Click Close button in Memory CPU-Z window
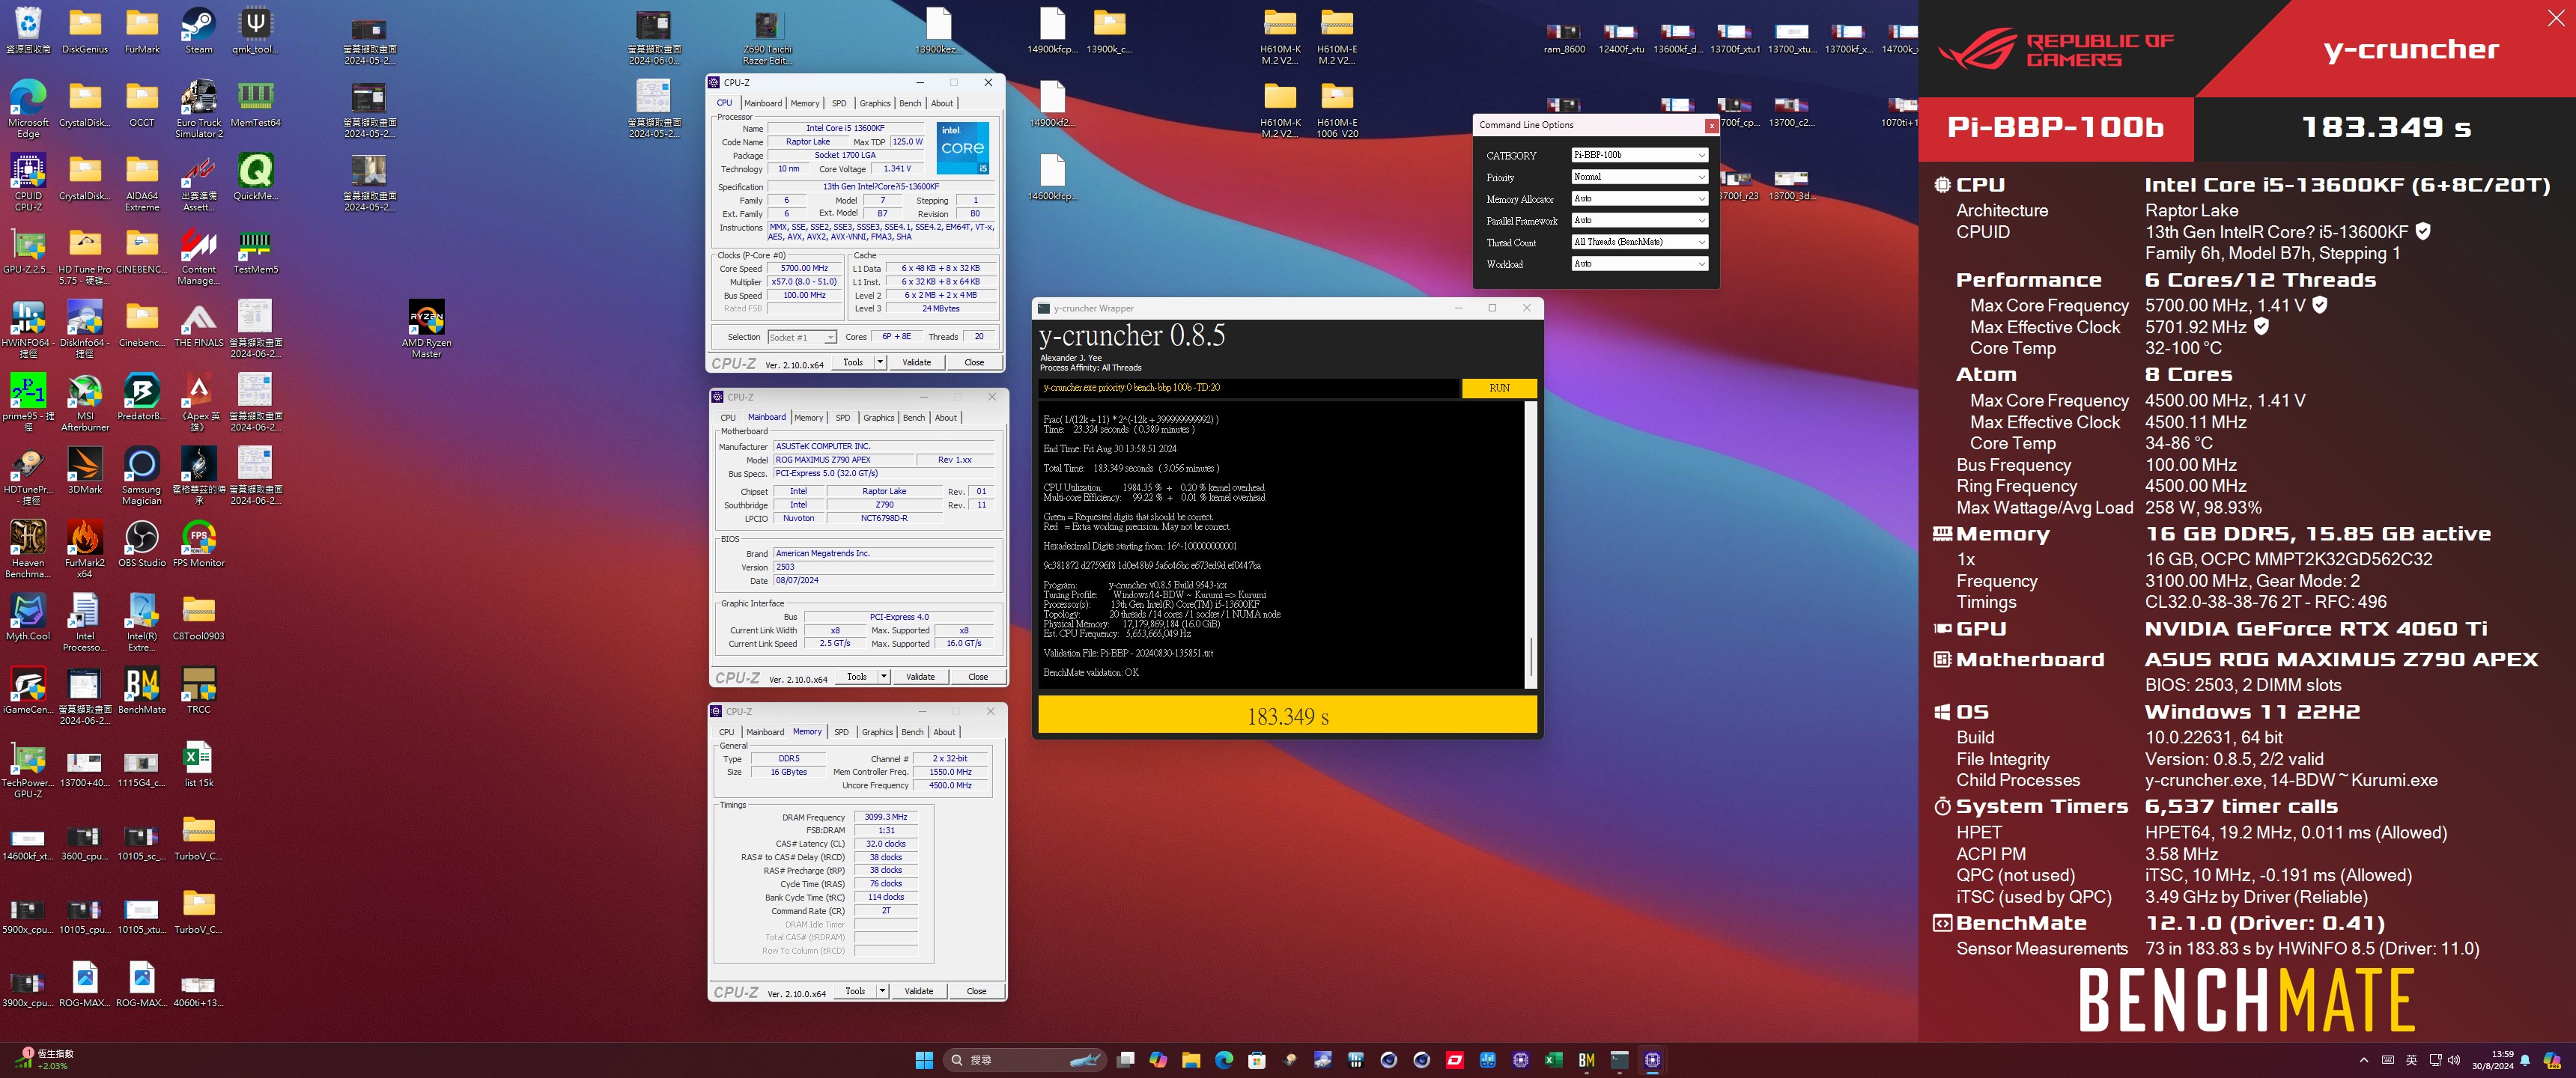The height and width of the screenshot is (1078, 2576). [976, 991]
